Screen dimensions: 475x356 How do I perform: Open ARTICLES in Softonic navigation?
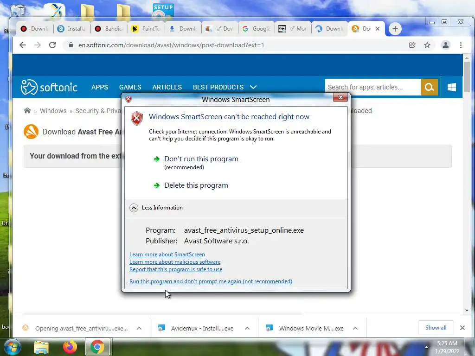point(167,87)
